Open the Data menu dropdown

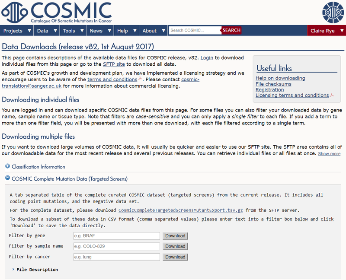pos(47,31)
